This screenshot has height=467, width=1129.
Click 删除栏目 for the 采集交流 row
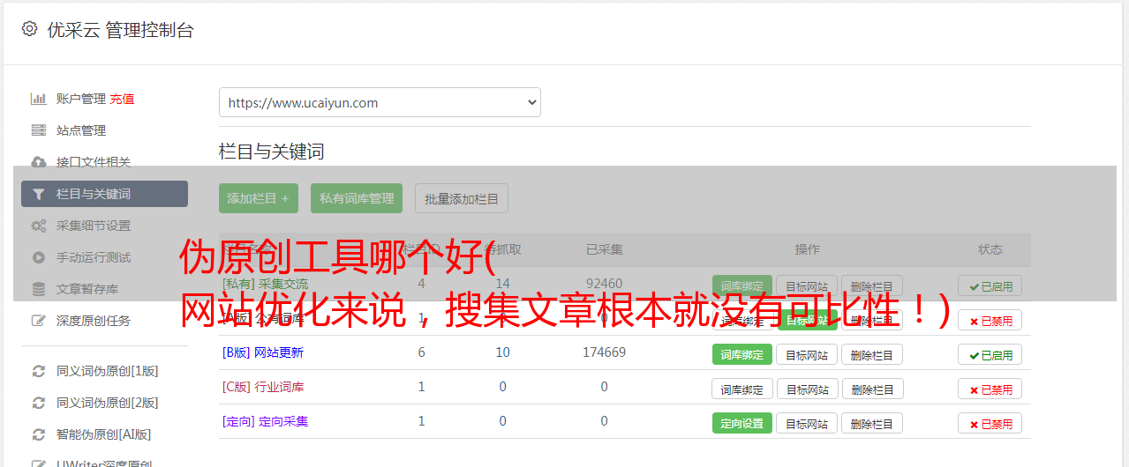tap(872, 285)
